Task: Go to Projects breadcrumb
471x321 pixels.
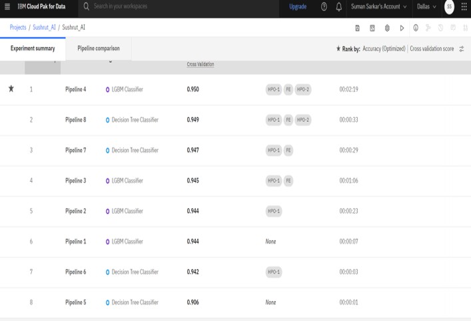Action: click(18, 27)
